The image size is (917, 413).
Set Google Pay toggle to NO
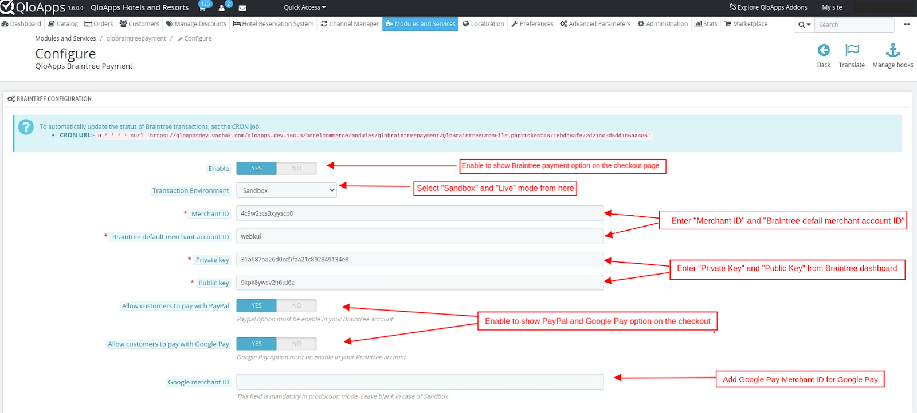(x=296, y=344)
